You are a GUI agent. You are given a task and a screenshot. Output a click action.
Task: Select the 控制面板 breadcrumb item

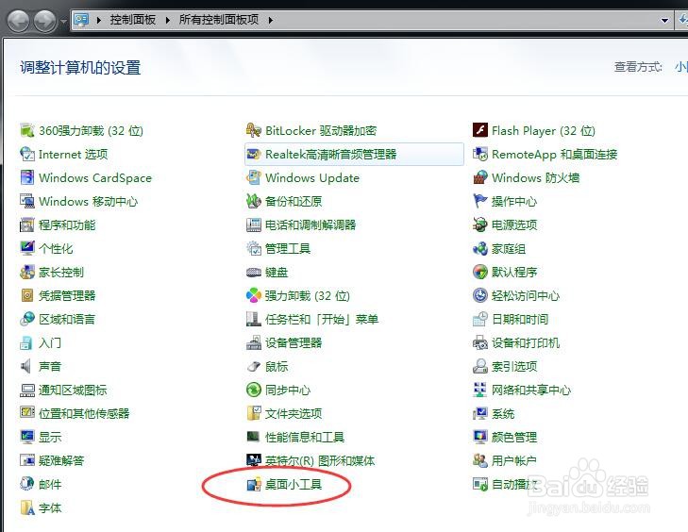(132, 20)
